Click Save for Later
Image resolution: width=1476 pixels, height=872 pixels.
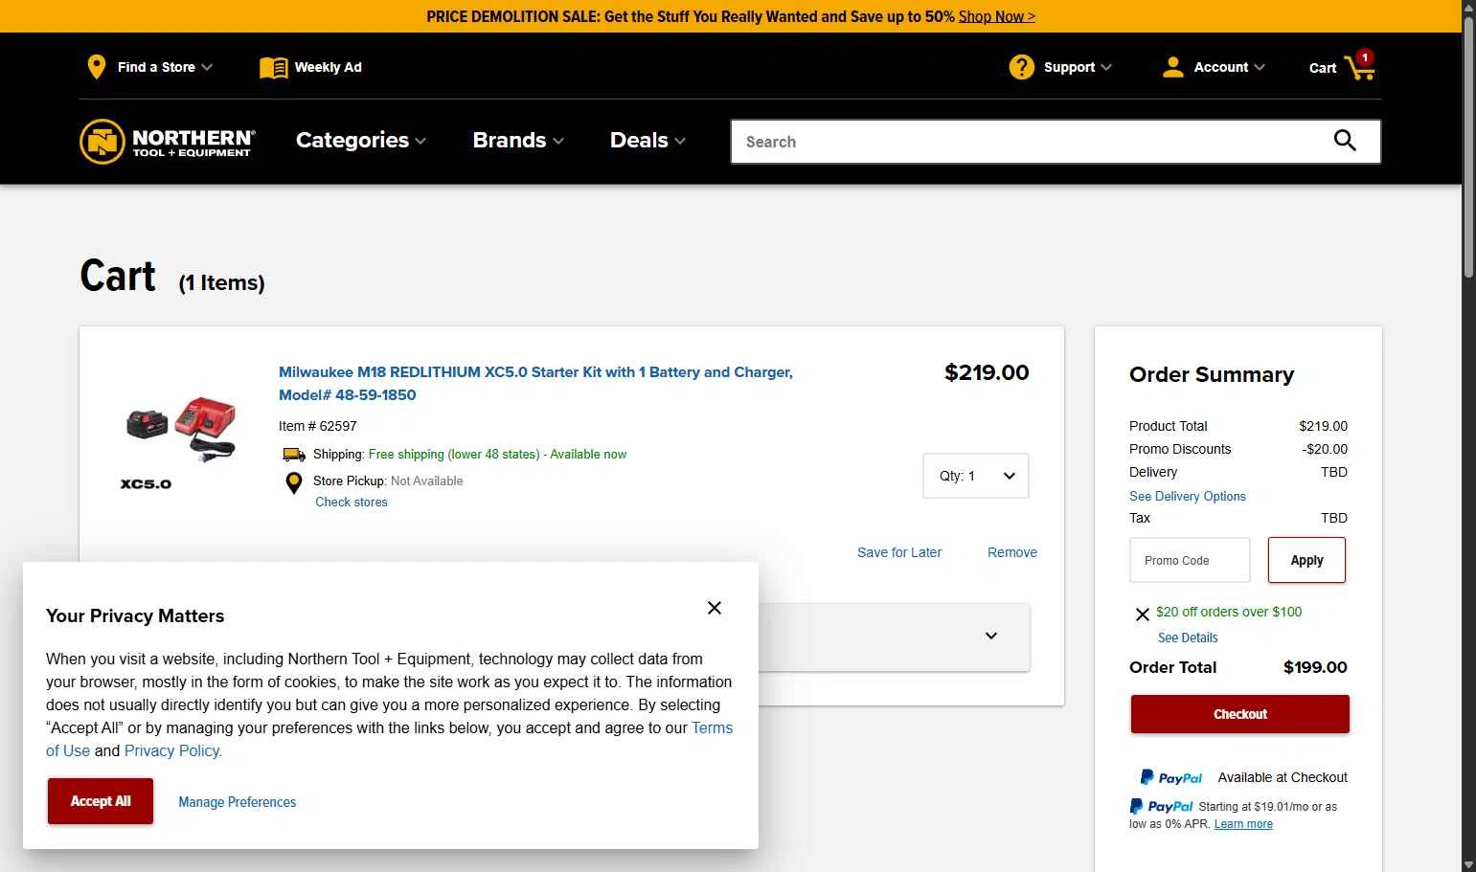coord(899,552)
